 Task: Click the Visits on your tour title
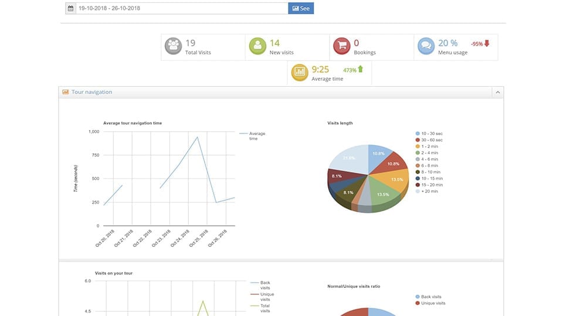coord(114,273)
